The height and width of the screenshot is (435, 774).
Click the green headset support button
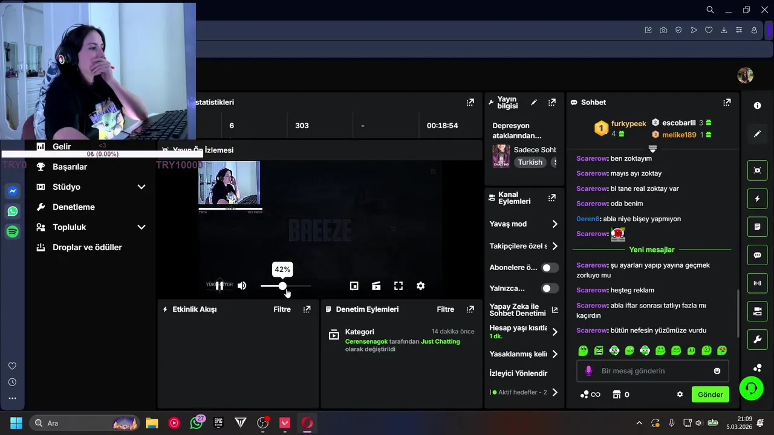point(752,388)
